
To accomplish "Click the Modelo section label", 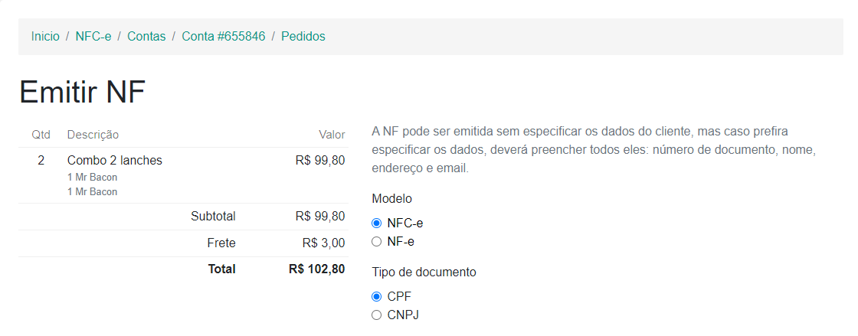I will (x=391, y=199).
